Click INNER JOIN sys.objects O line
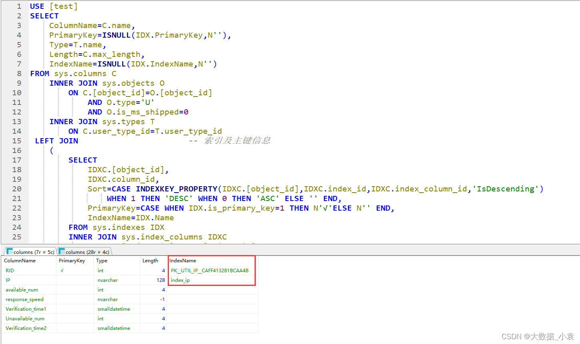The width and height of the screenshot is (580, 344). coord(107,83)
